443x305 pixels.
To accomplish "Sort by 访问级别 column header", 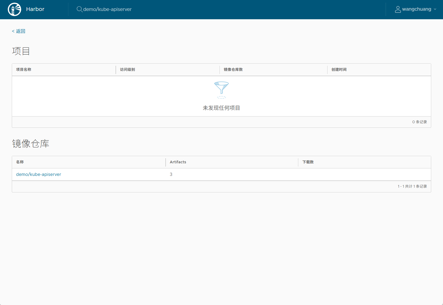I will (127, 70).
